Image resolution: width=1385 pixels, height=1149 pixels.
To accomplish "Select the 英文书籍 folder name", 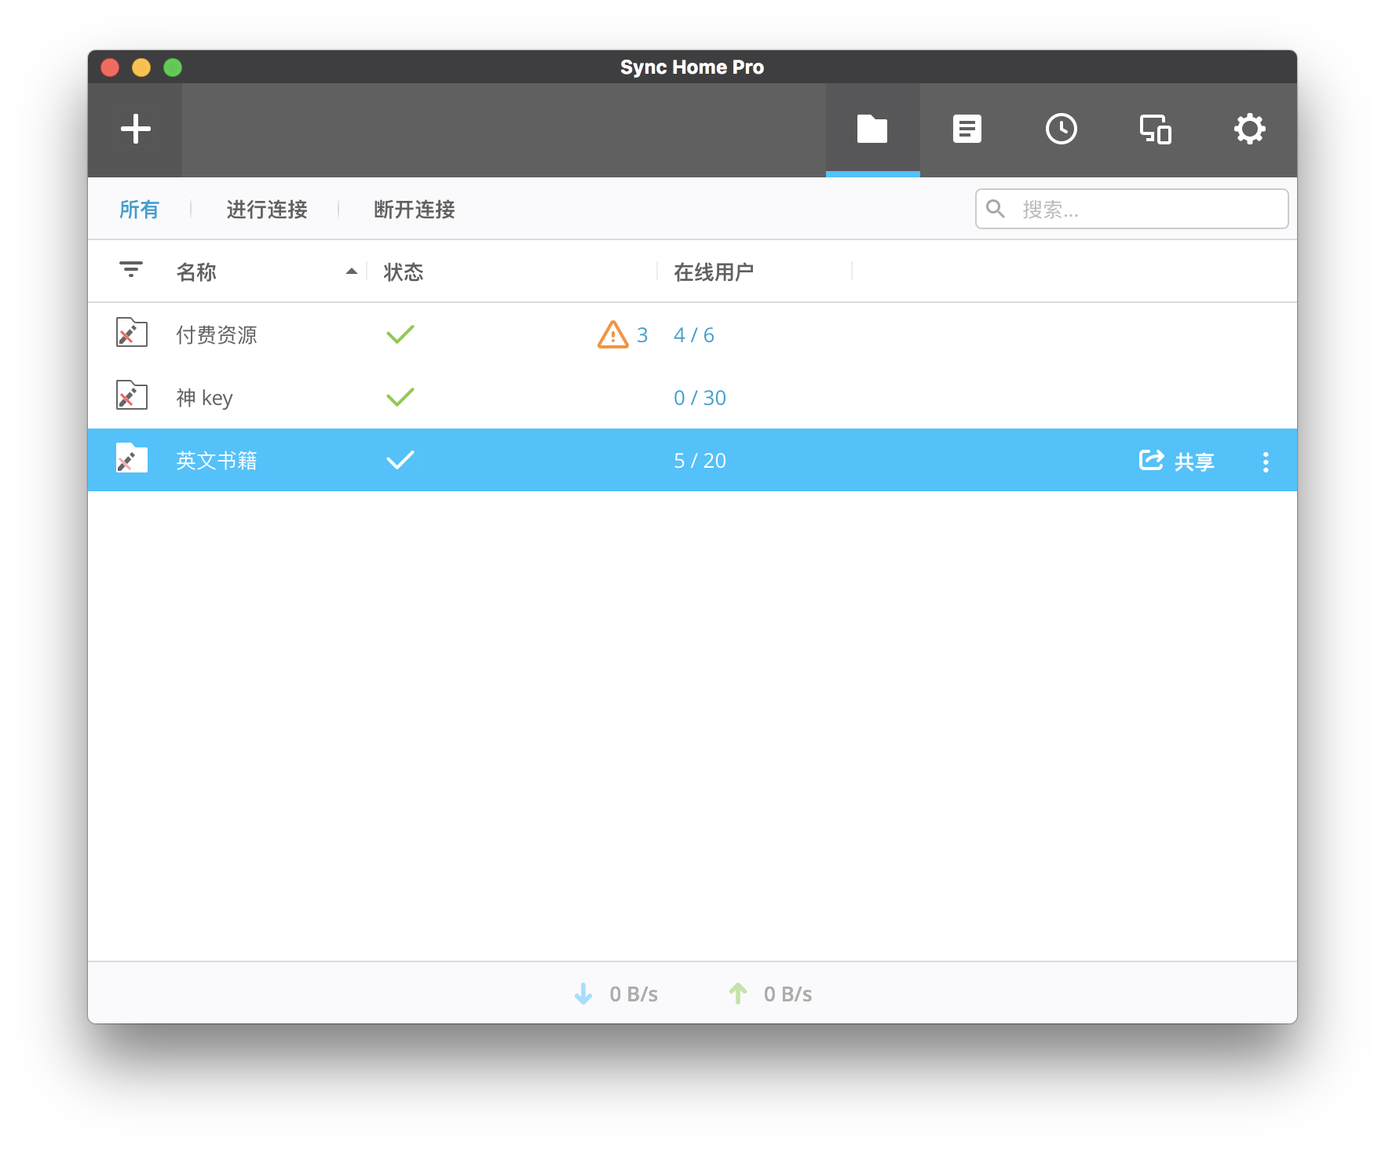I will tap(217, 461).
